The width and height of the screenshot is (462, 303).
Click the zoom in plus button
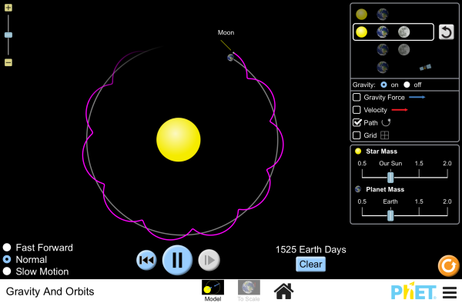pos(8,8)
